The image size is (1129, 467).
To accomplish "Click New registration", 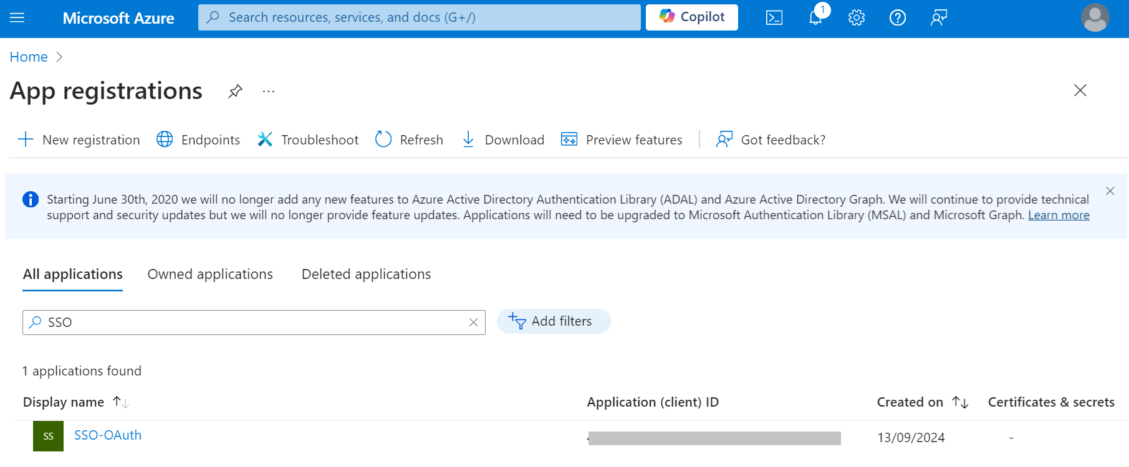I will [79, 139].
